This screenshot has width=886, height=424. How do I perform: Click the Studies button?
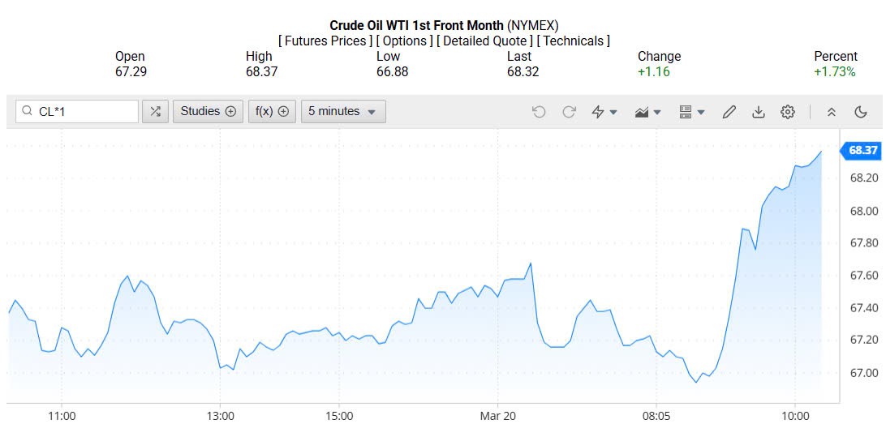208,112
